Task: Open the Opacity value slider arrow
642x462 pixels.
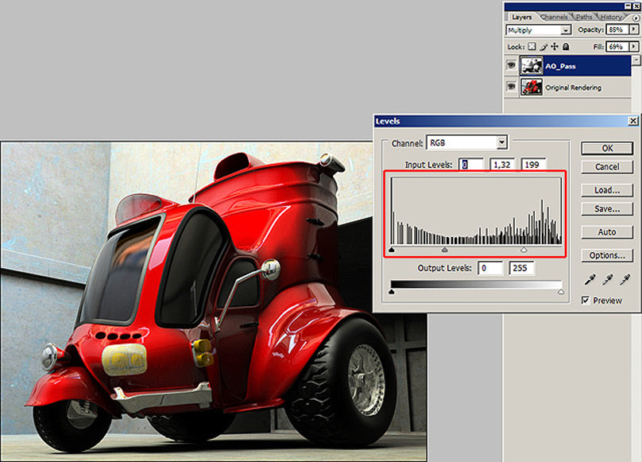Action: 633,29
